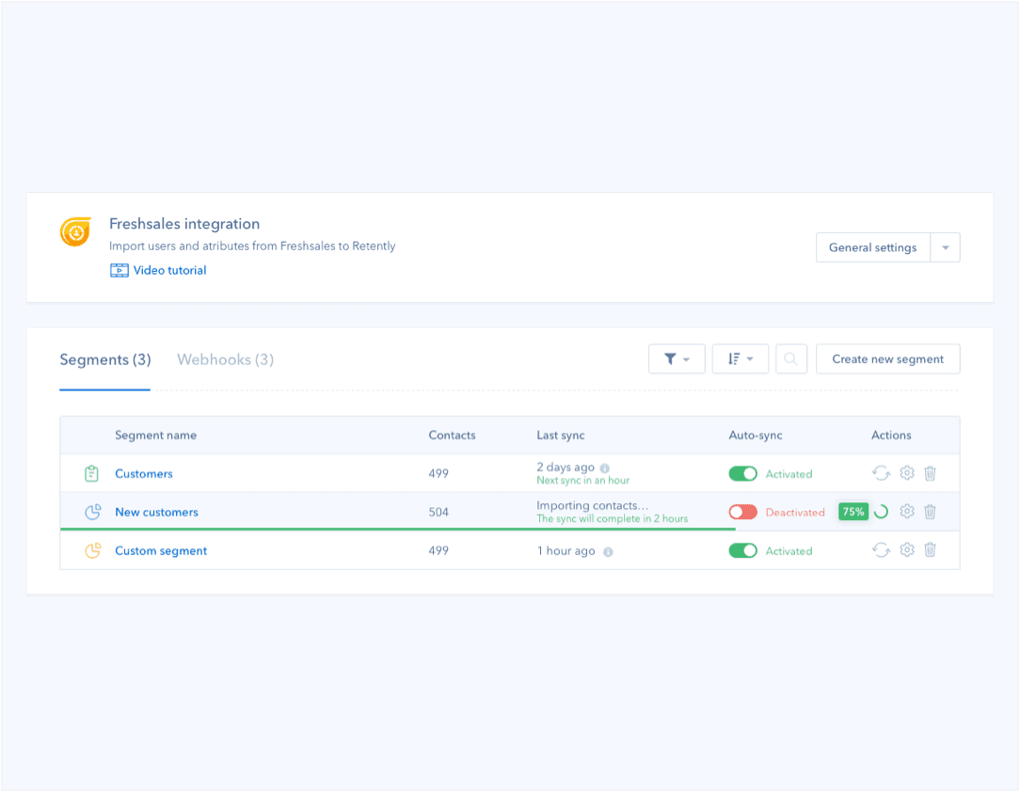Click the New customers pie chart icon
Viewport: 1020px width, 792px height.
(93, 512)
